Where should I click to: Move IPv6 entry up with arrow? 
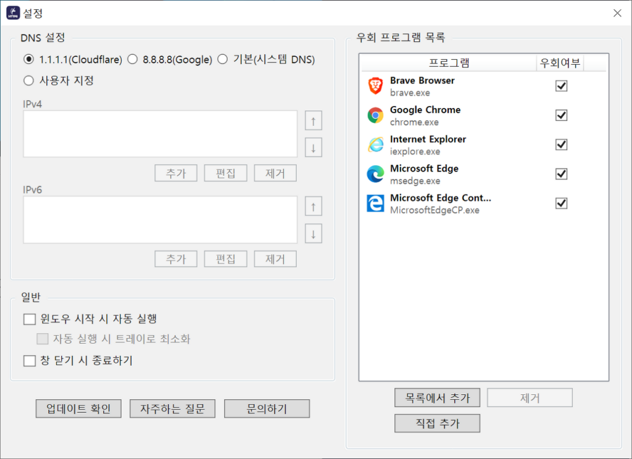pyautogui.click(x=313, y=207)
